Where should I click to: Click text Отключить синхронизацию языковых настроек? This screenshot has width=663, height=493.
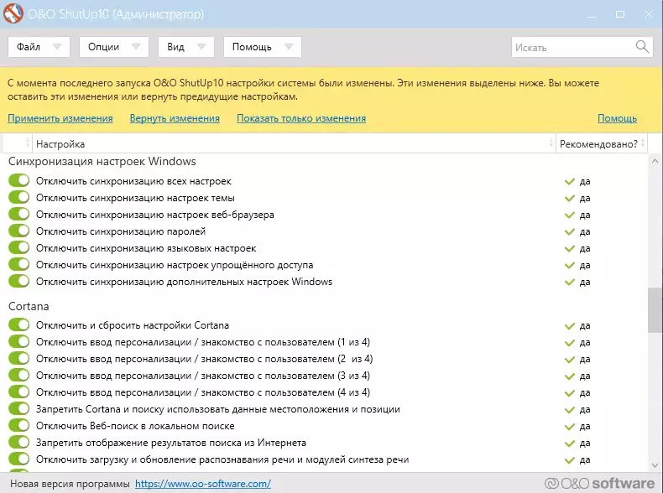146,248
